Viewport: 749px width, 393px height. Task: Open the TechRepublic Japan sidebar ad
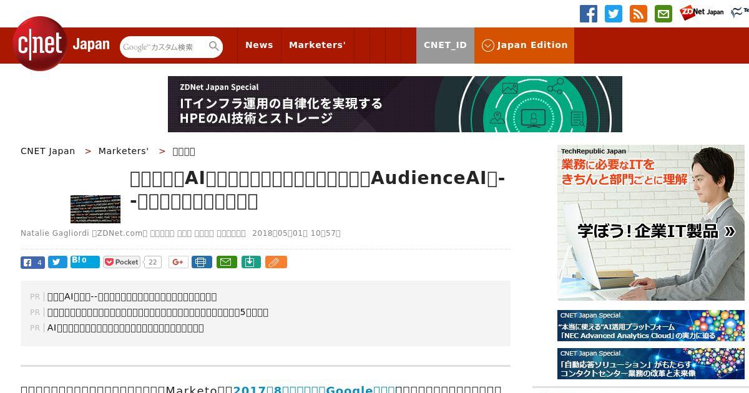click(651, 223)
